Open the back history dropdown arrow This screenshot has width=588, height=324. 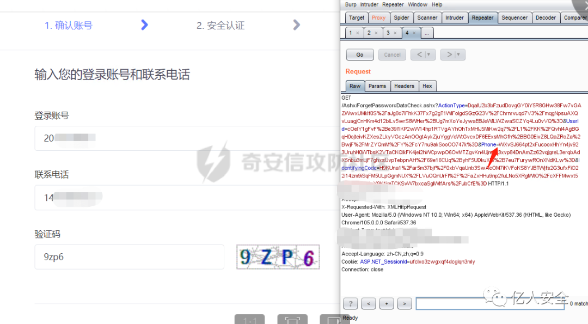click(x=428, y=55)
